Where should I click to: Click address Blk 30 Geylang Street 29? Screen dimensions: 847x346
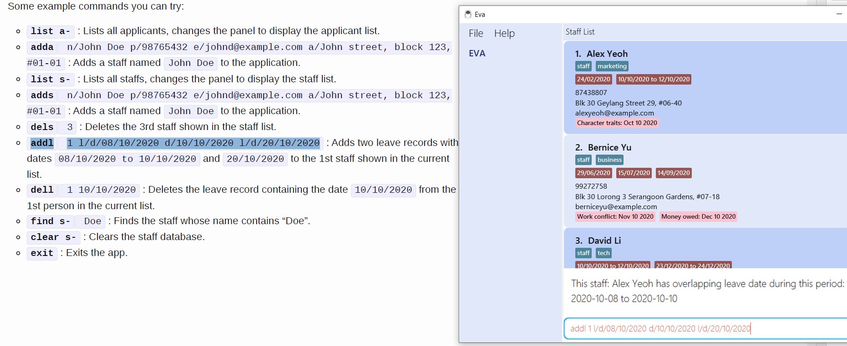(x=629, y=103)
